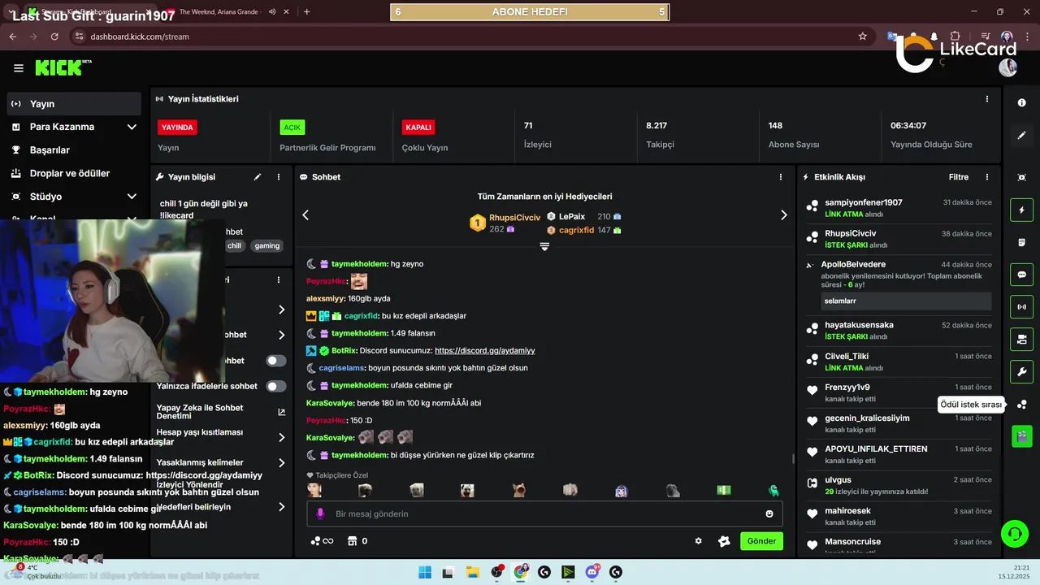The image size is (1040, 585).
Task: Open the hedefleri belirleyin chevron
Action: (x=282, y=506)
